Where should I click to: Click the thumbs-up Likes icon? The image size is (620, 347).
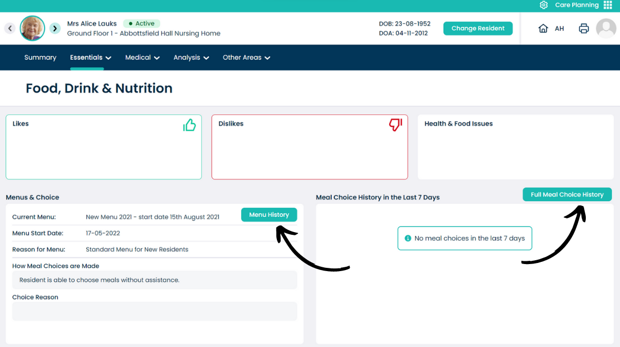(x=189, y=125)
